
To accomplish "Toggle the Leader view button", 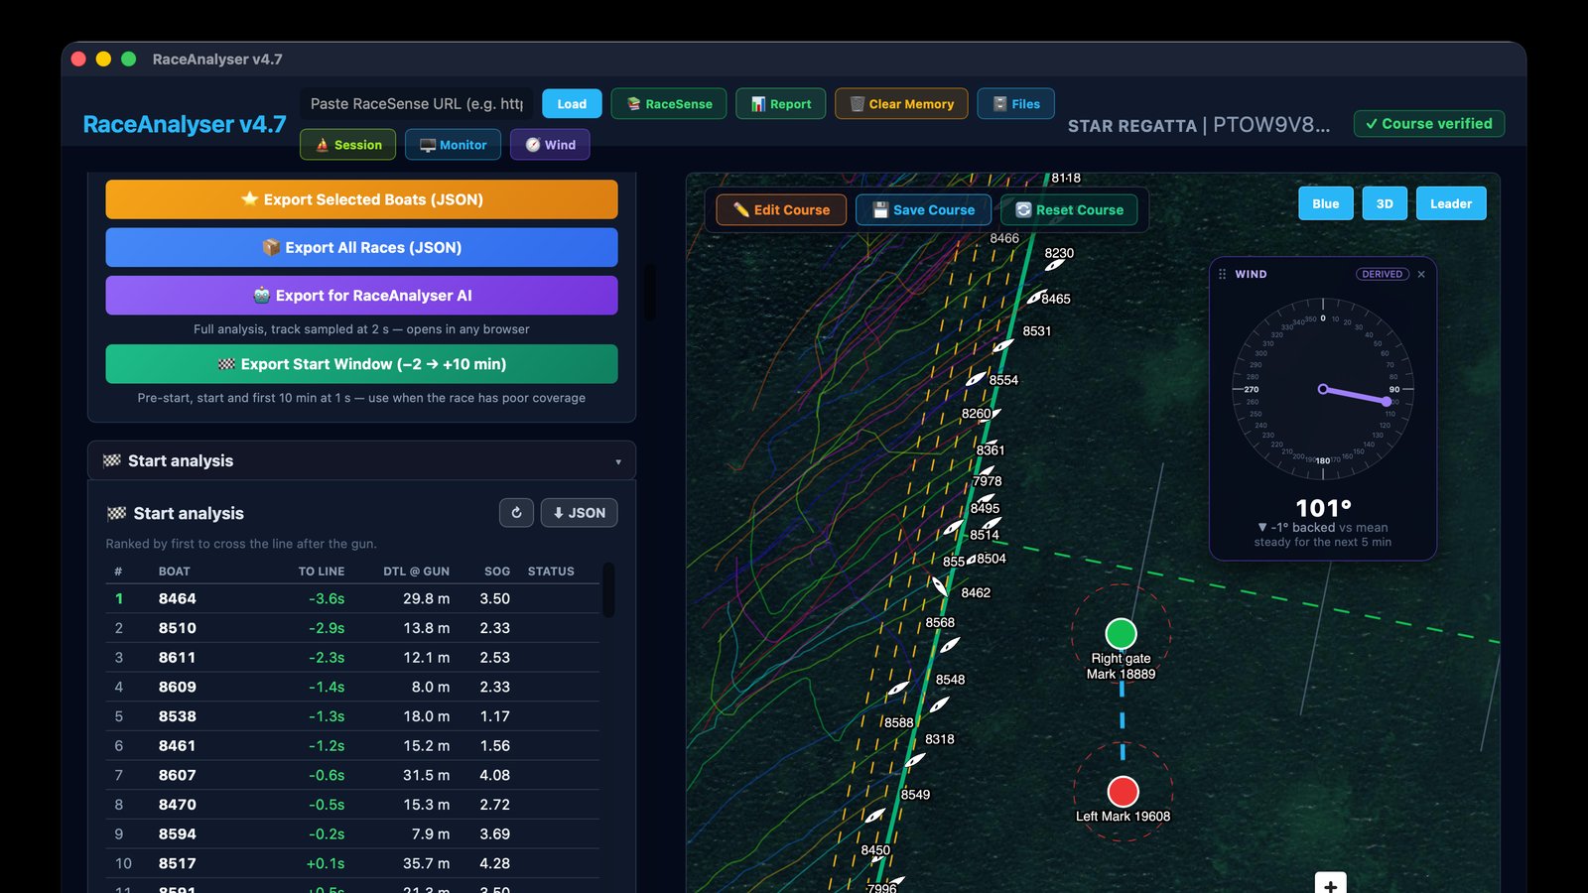I will pyautogui.click(x=1451, y=203).
